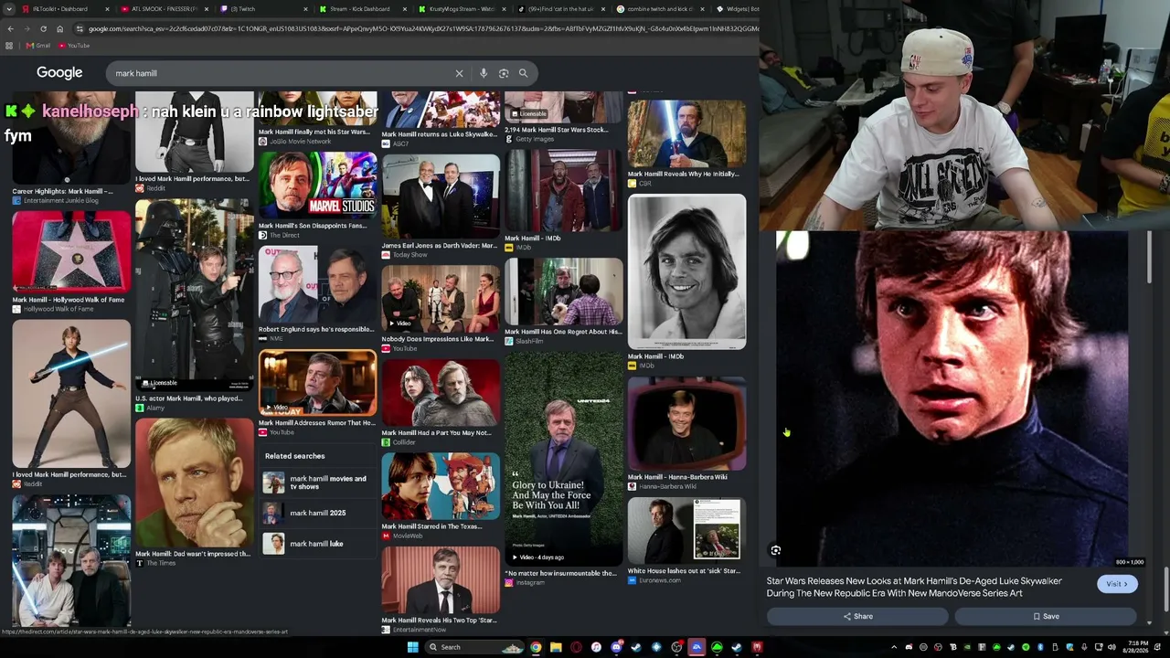
Task: Click the address bar URL field
Action: [416, 28]
